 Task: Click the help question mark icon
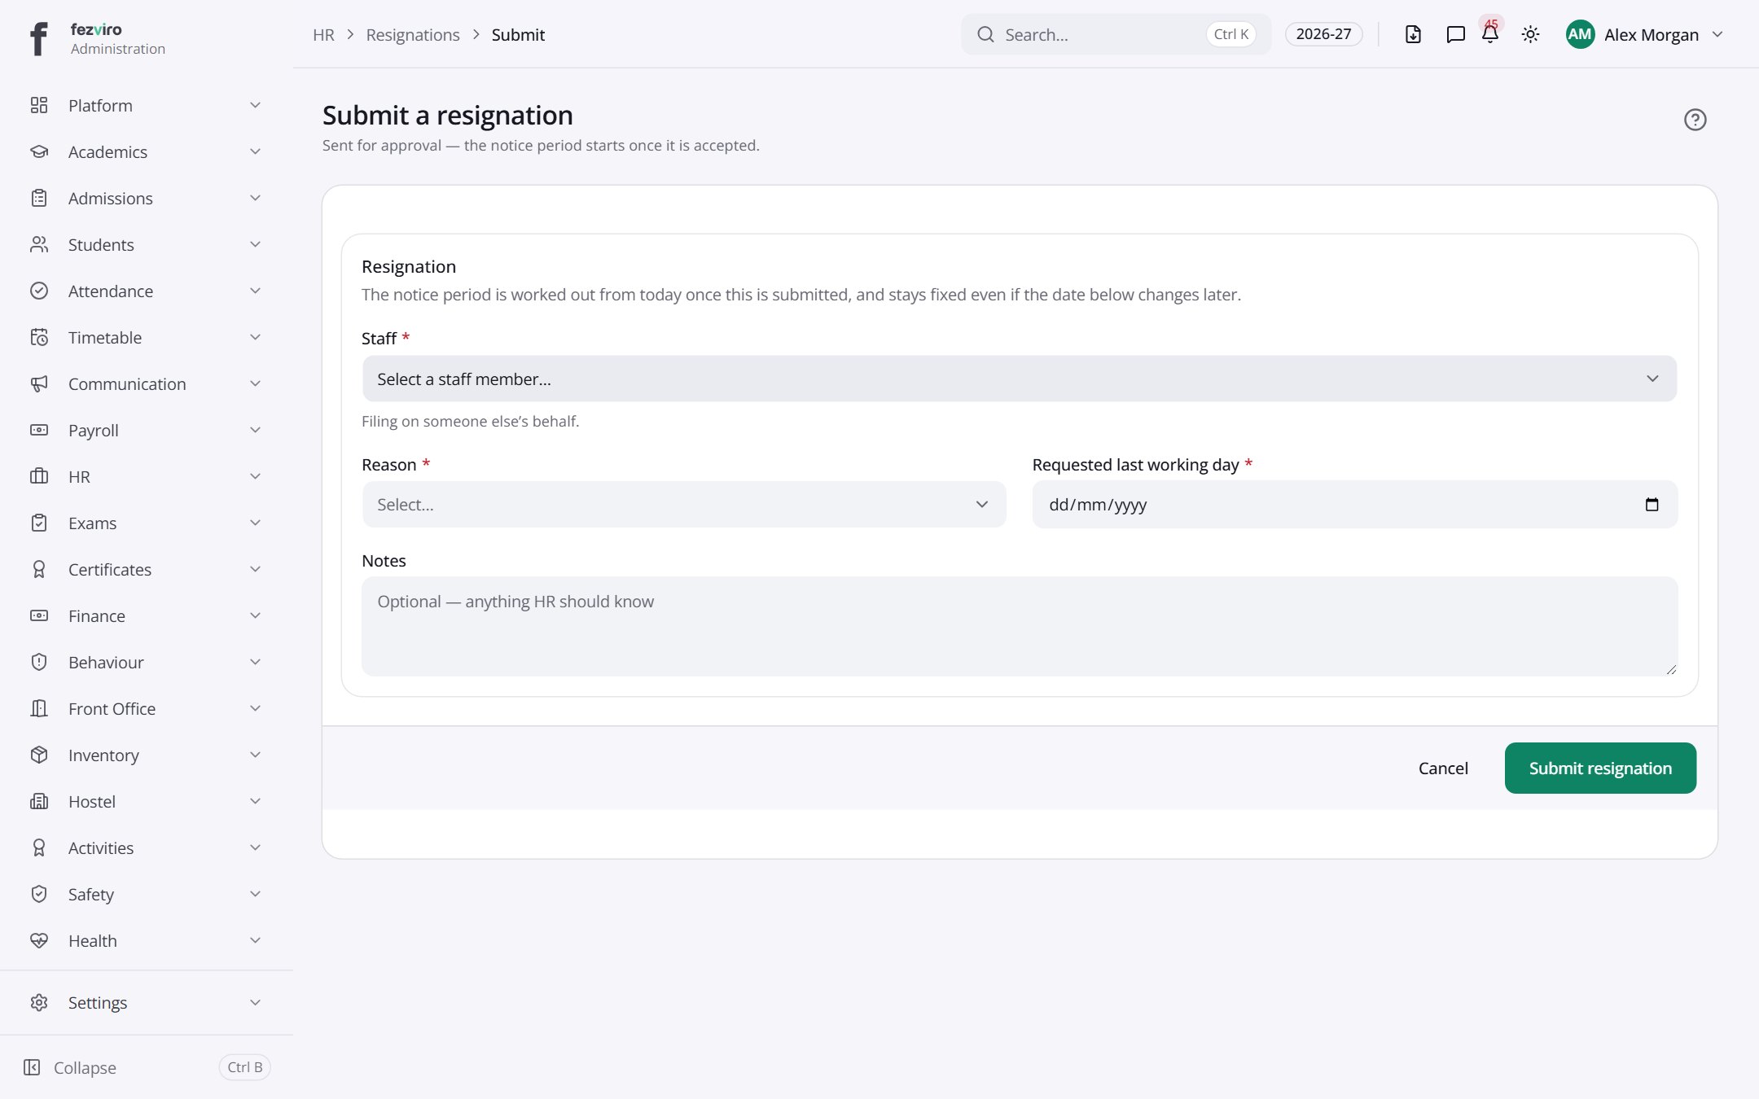coord(1695,120)
